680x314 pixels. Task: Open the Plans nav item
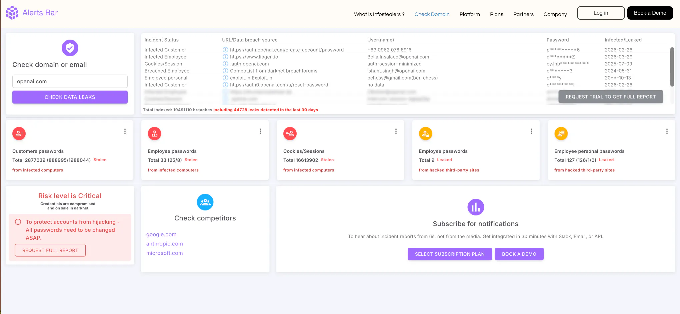[497, 14]
